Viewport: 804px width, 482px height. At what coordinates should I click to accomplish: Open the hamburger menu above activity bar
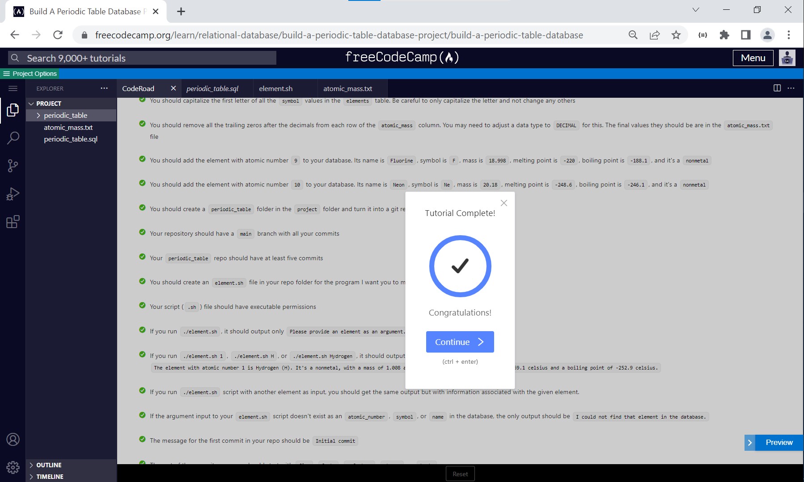pyautogui.click(x=13, y=88)
